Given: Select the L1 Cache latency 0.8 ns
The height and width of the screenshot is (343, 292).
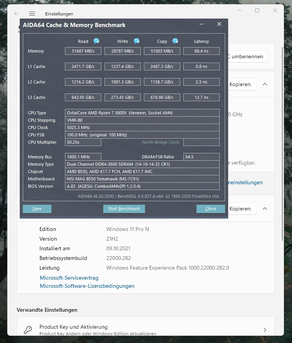Looking at the screenshot, I should (201, 66).
